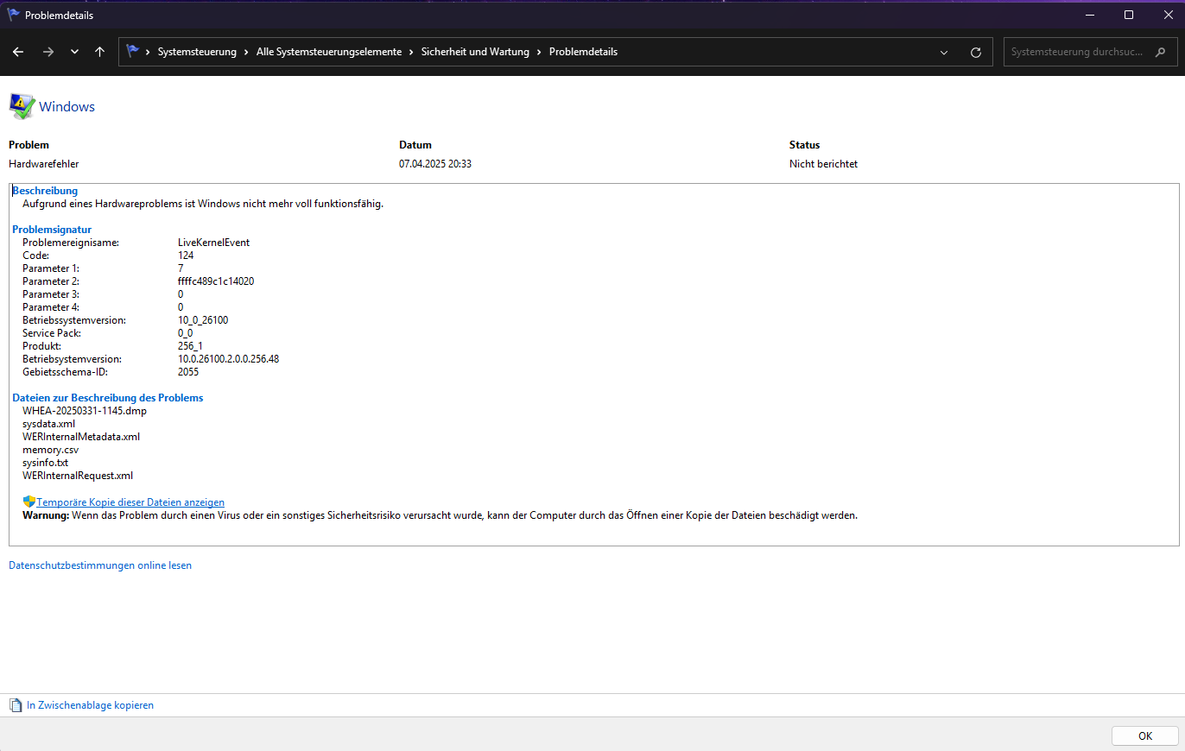Select the Problemdetails breadcrumb
Screen dimensions: 1185x751
click(x=583, y=52)
